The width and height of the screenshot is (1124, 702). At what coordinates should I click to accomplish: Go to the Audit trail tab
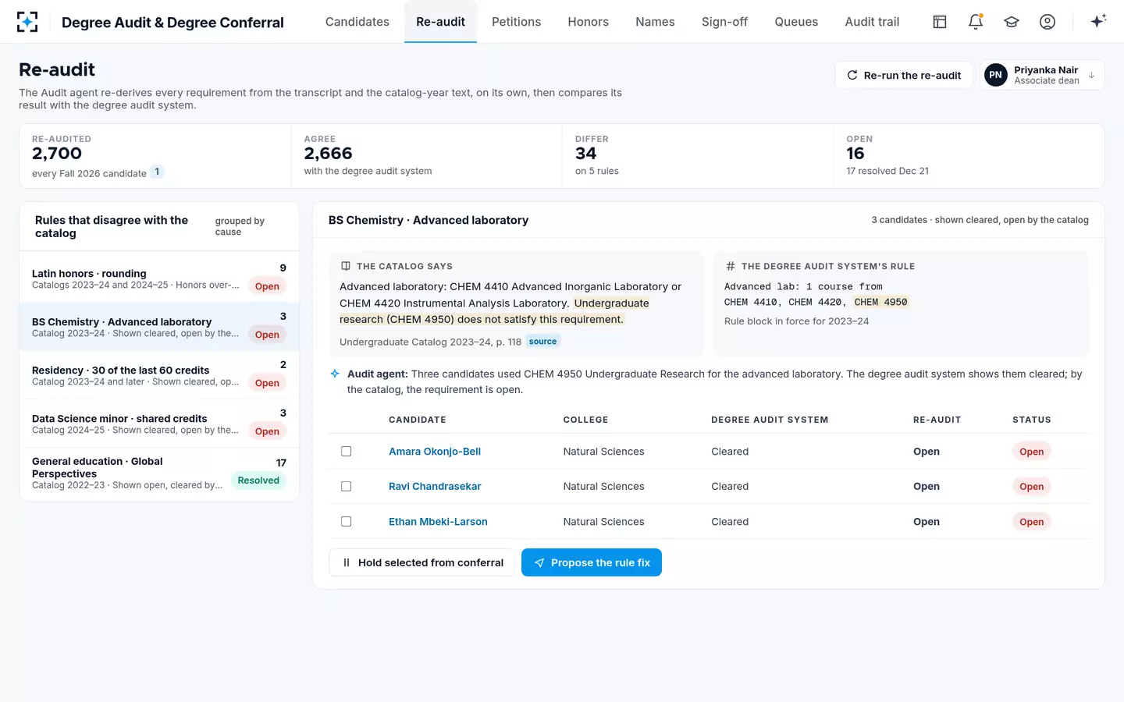point(872,22)
